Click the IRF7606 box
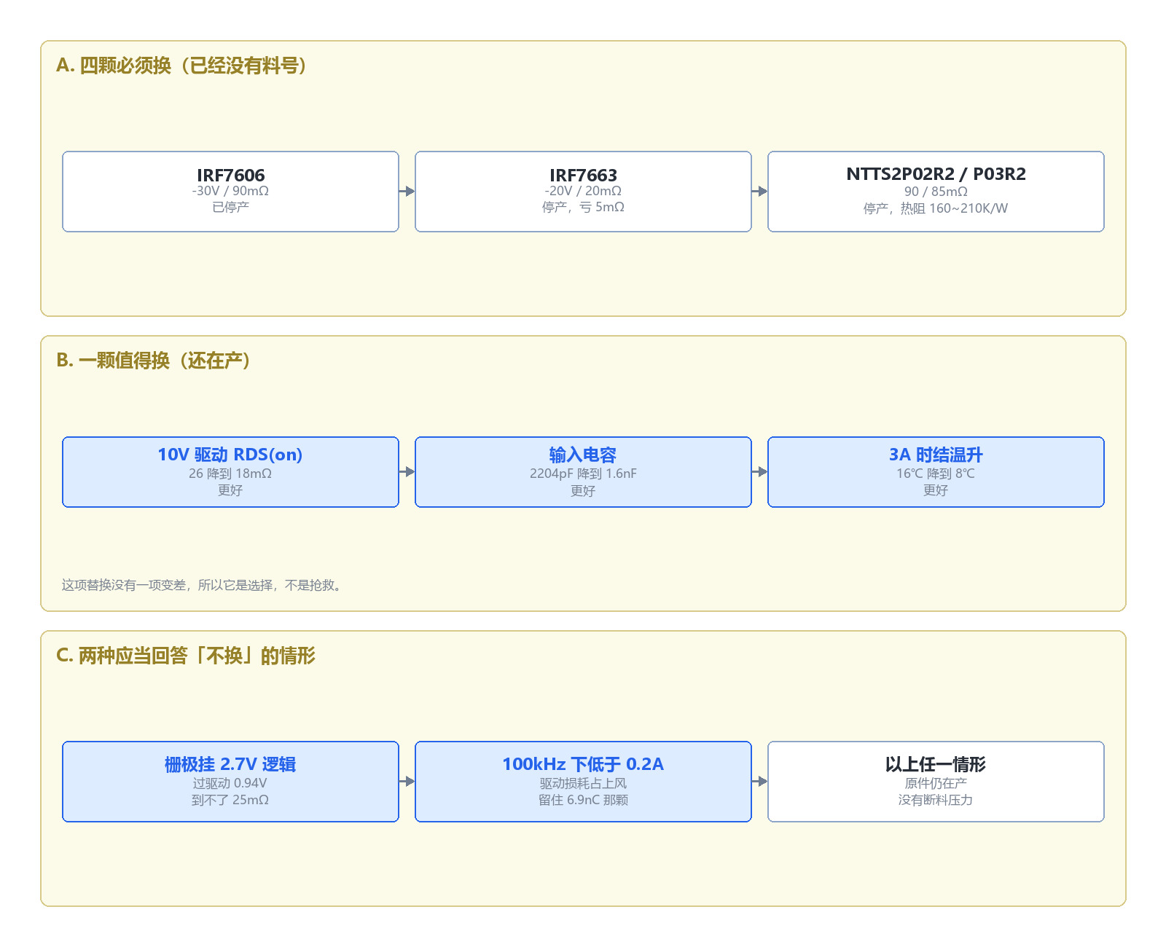This screenshot has width=1166, height=947. (x=230, y=192)
